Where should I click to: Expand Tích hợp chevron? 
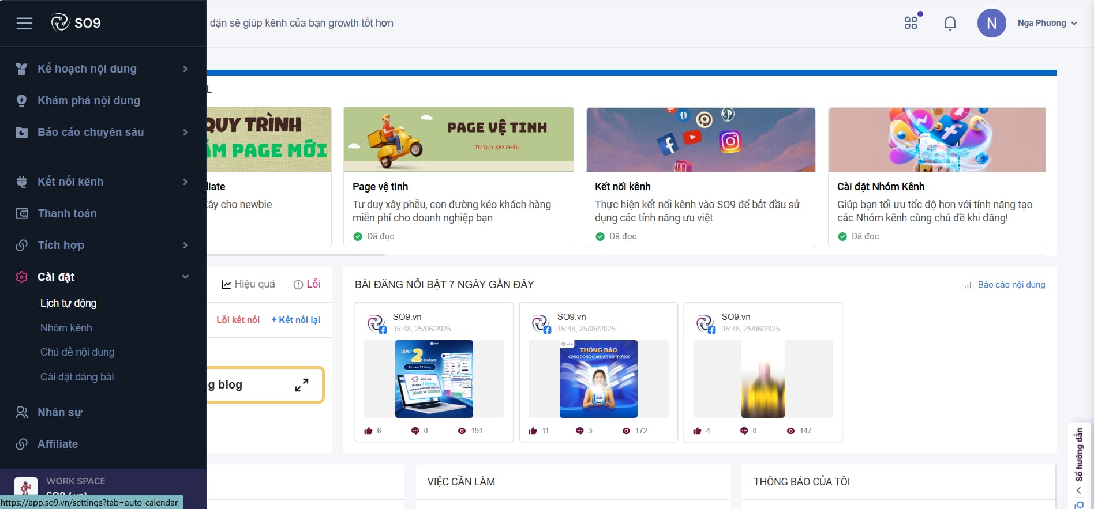click(x=185, y=245)
